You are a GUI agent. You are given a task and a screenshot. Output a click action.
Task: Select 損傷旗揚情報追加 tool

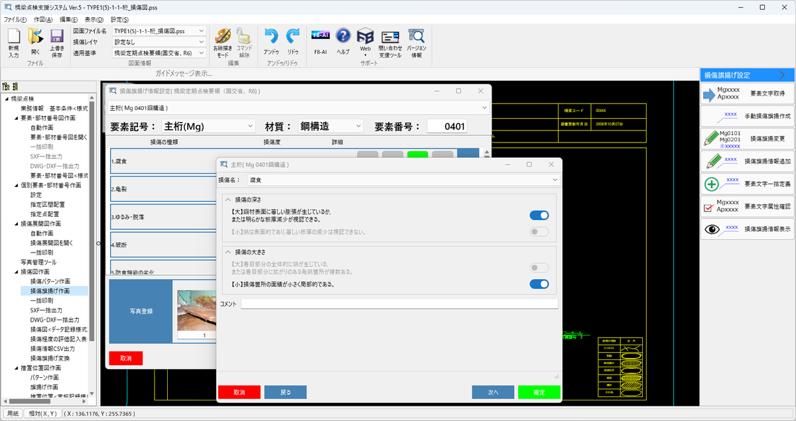tap(747, 161)
